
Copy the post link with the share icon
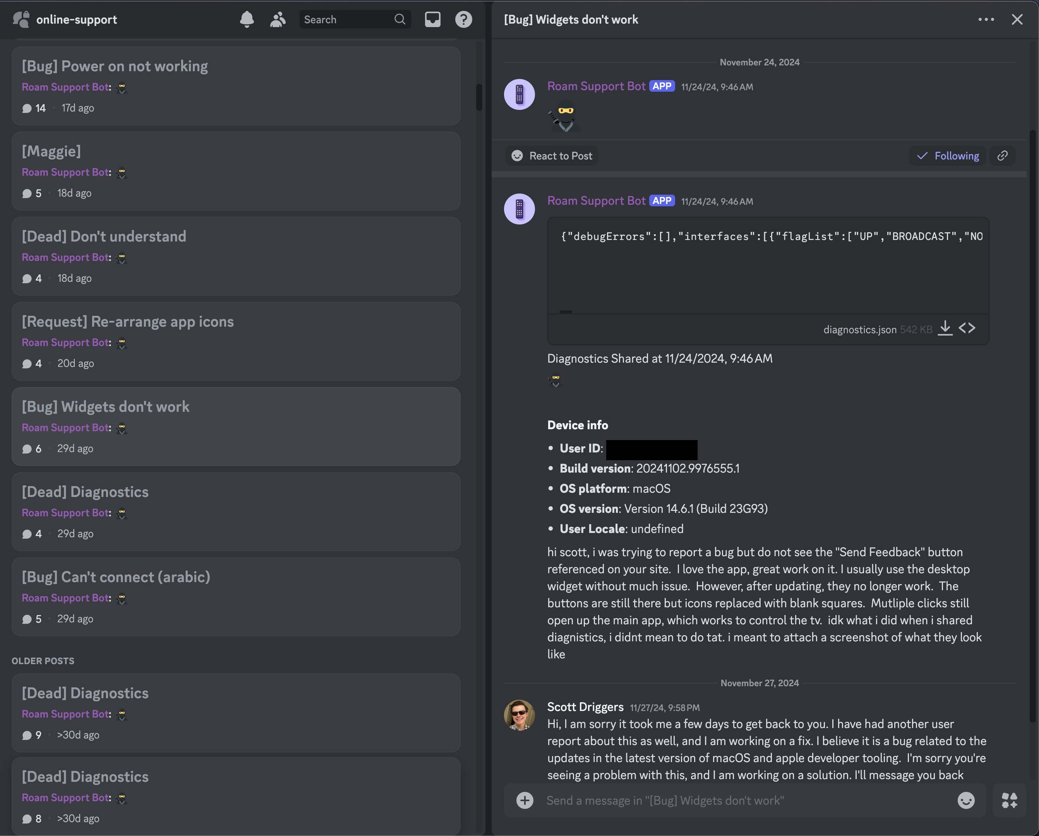[1003, 156]
